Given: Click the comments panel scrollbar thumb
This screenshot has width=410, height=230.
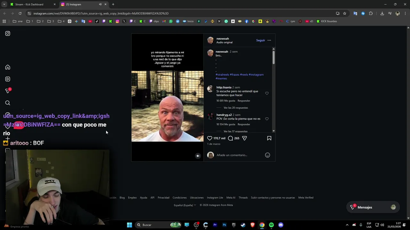Looking at the screenshot, I should point(274,57).
